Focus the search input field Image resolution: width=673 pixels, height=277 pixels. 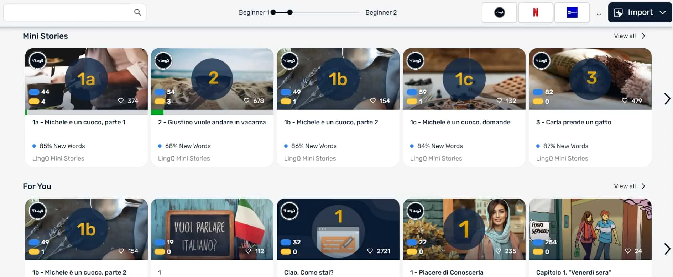tap(68, 12)
